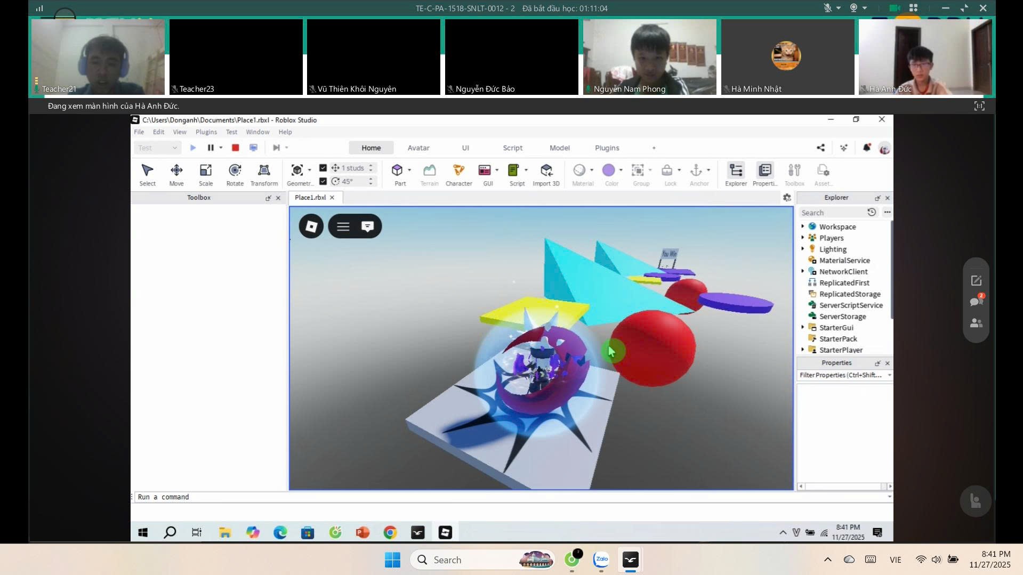Switch to the Avatar ribbon tab
The width and height of the screenshot is (1023, 575).
418,148
